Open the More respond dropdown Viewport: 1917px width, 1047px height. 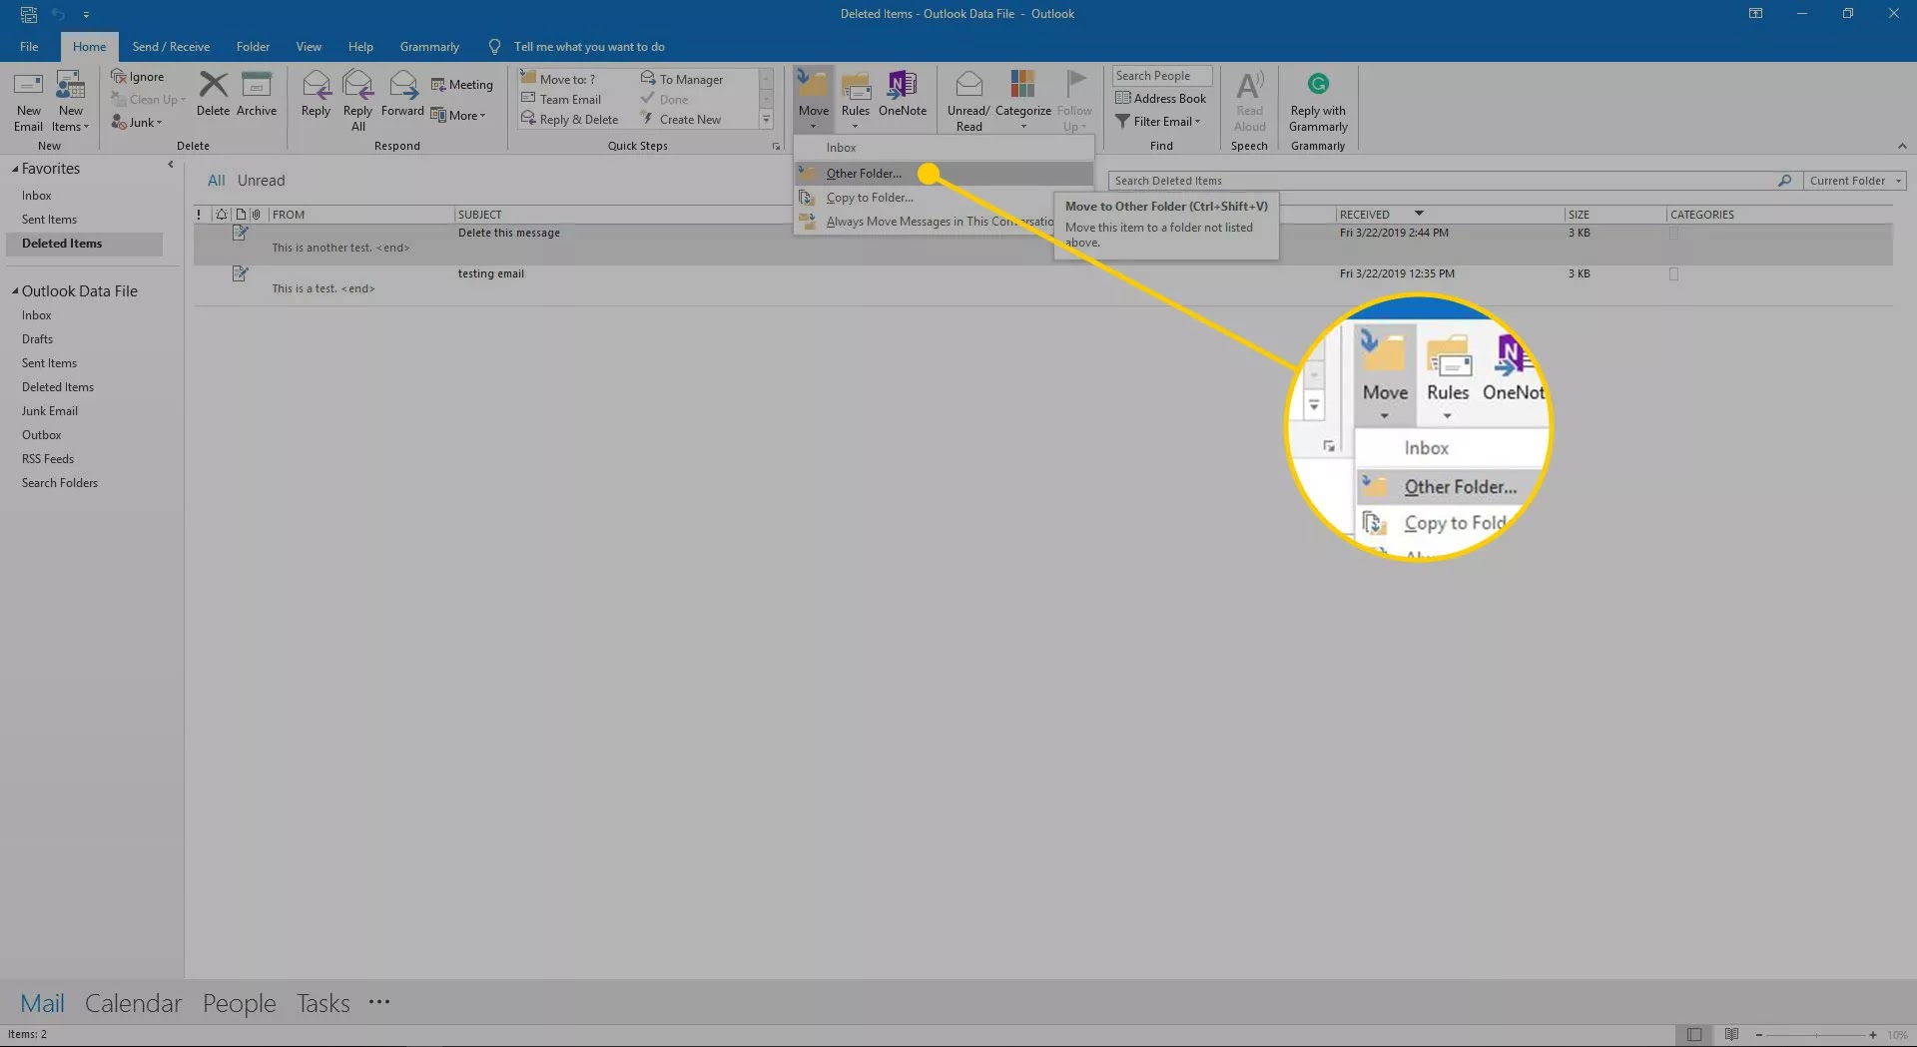[x=458, y=116]
